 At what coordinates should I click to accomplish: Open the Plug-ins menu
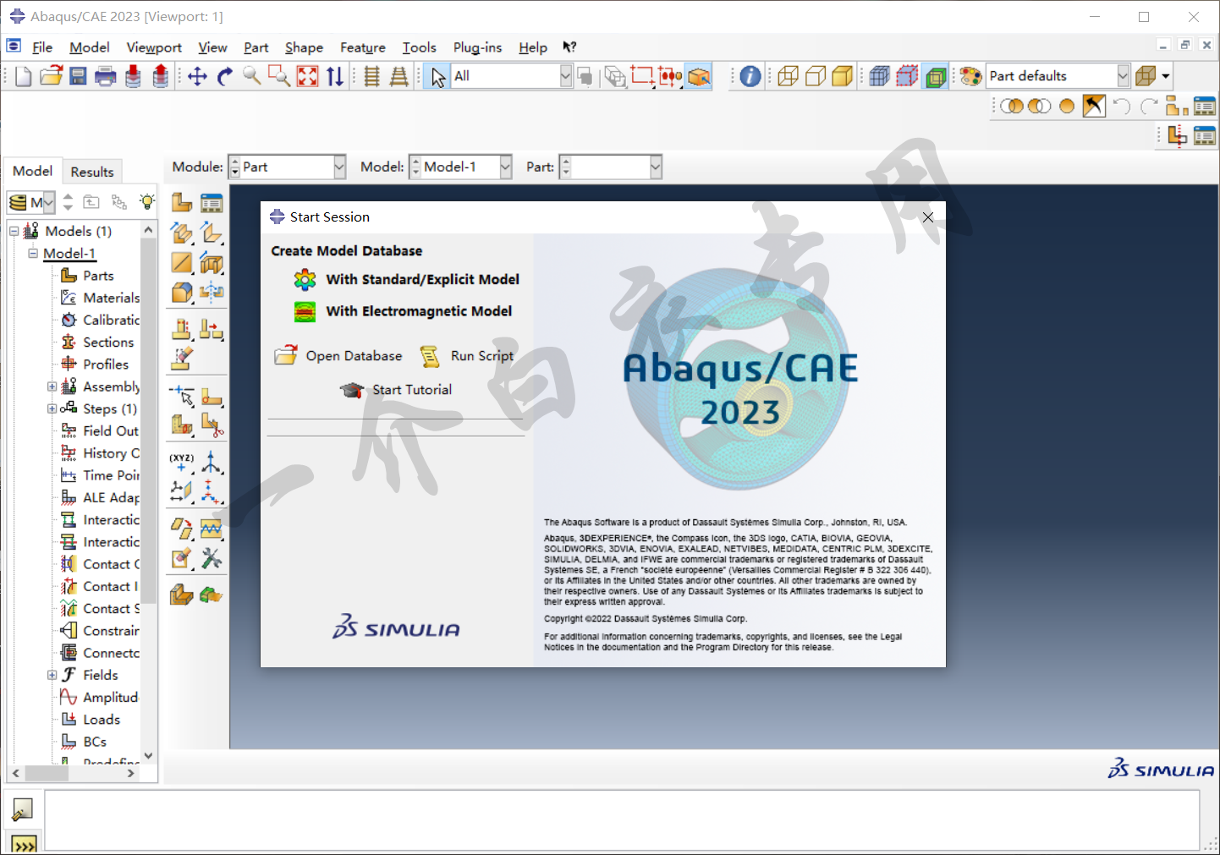[x=477, y=47]
